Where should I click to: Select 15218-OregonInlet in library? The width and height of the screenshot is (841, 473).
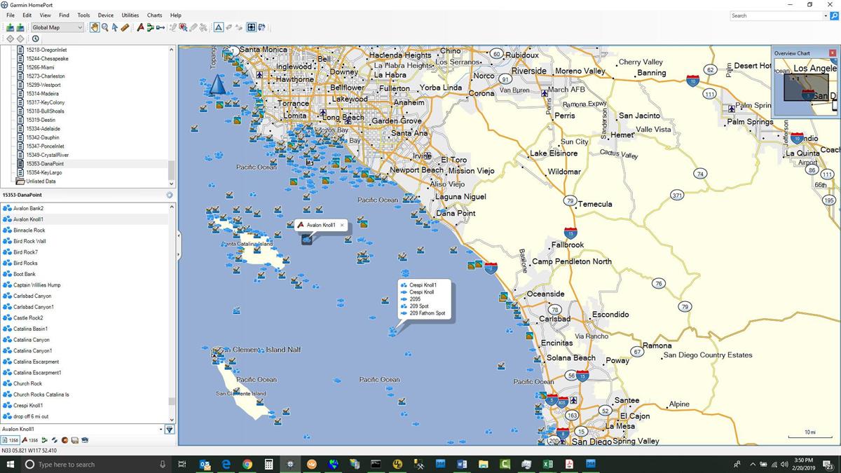coord(46,50)
